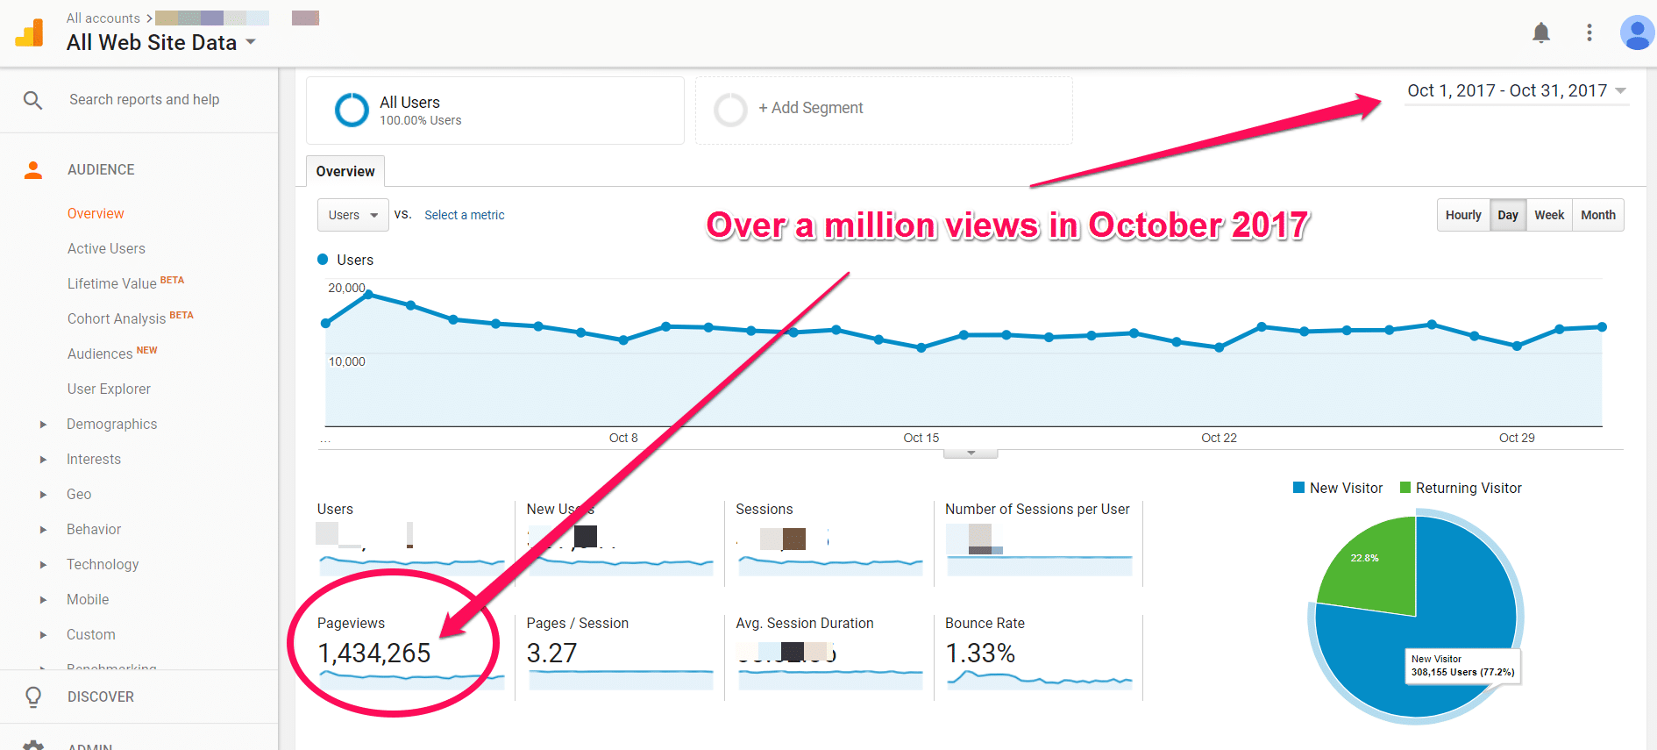The width and height of the screenshot is (1657, 750).
Task: Click the Oct 29 axis label on chart
Action: (x=1517, y=438)
